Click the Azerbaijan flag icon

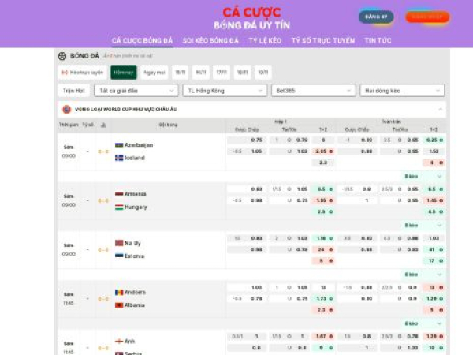119,145
